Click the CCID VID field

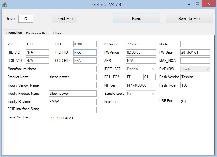(x=37, y=61)
